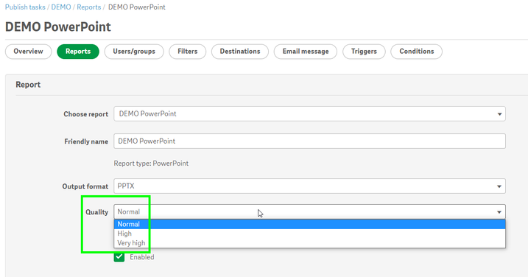Click the Report section title
Viewport: 528px width, 277px height.
28,85
